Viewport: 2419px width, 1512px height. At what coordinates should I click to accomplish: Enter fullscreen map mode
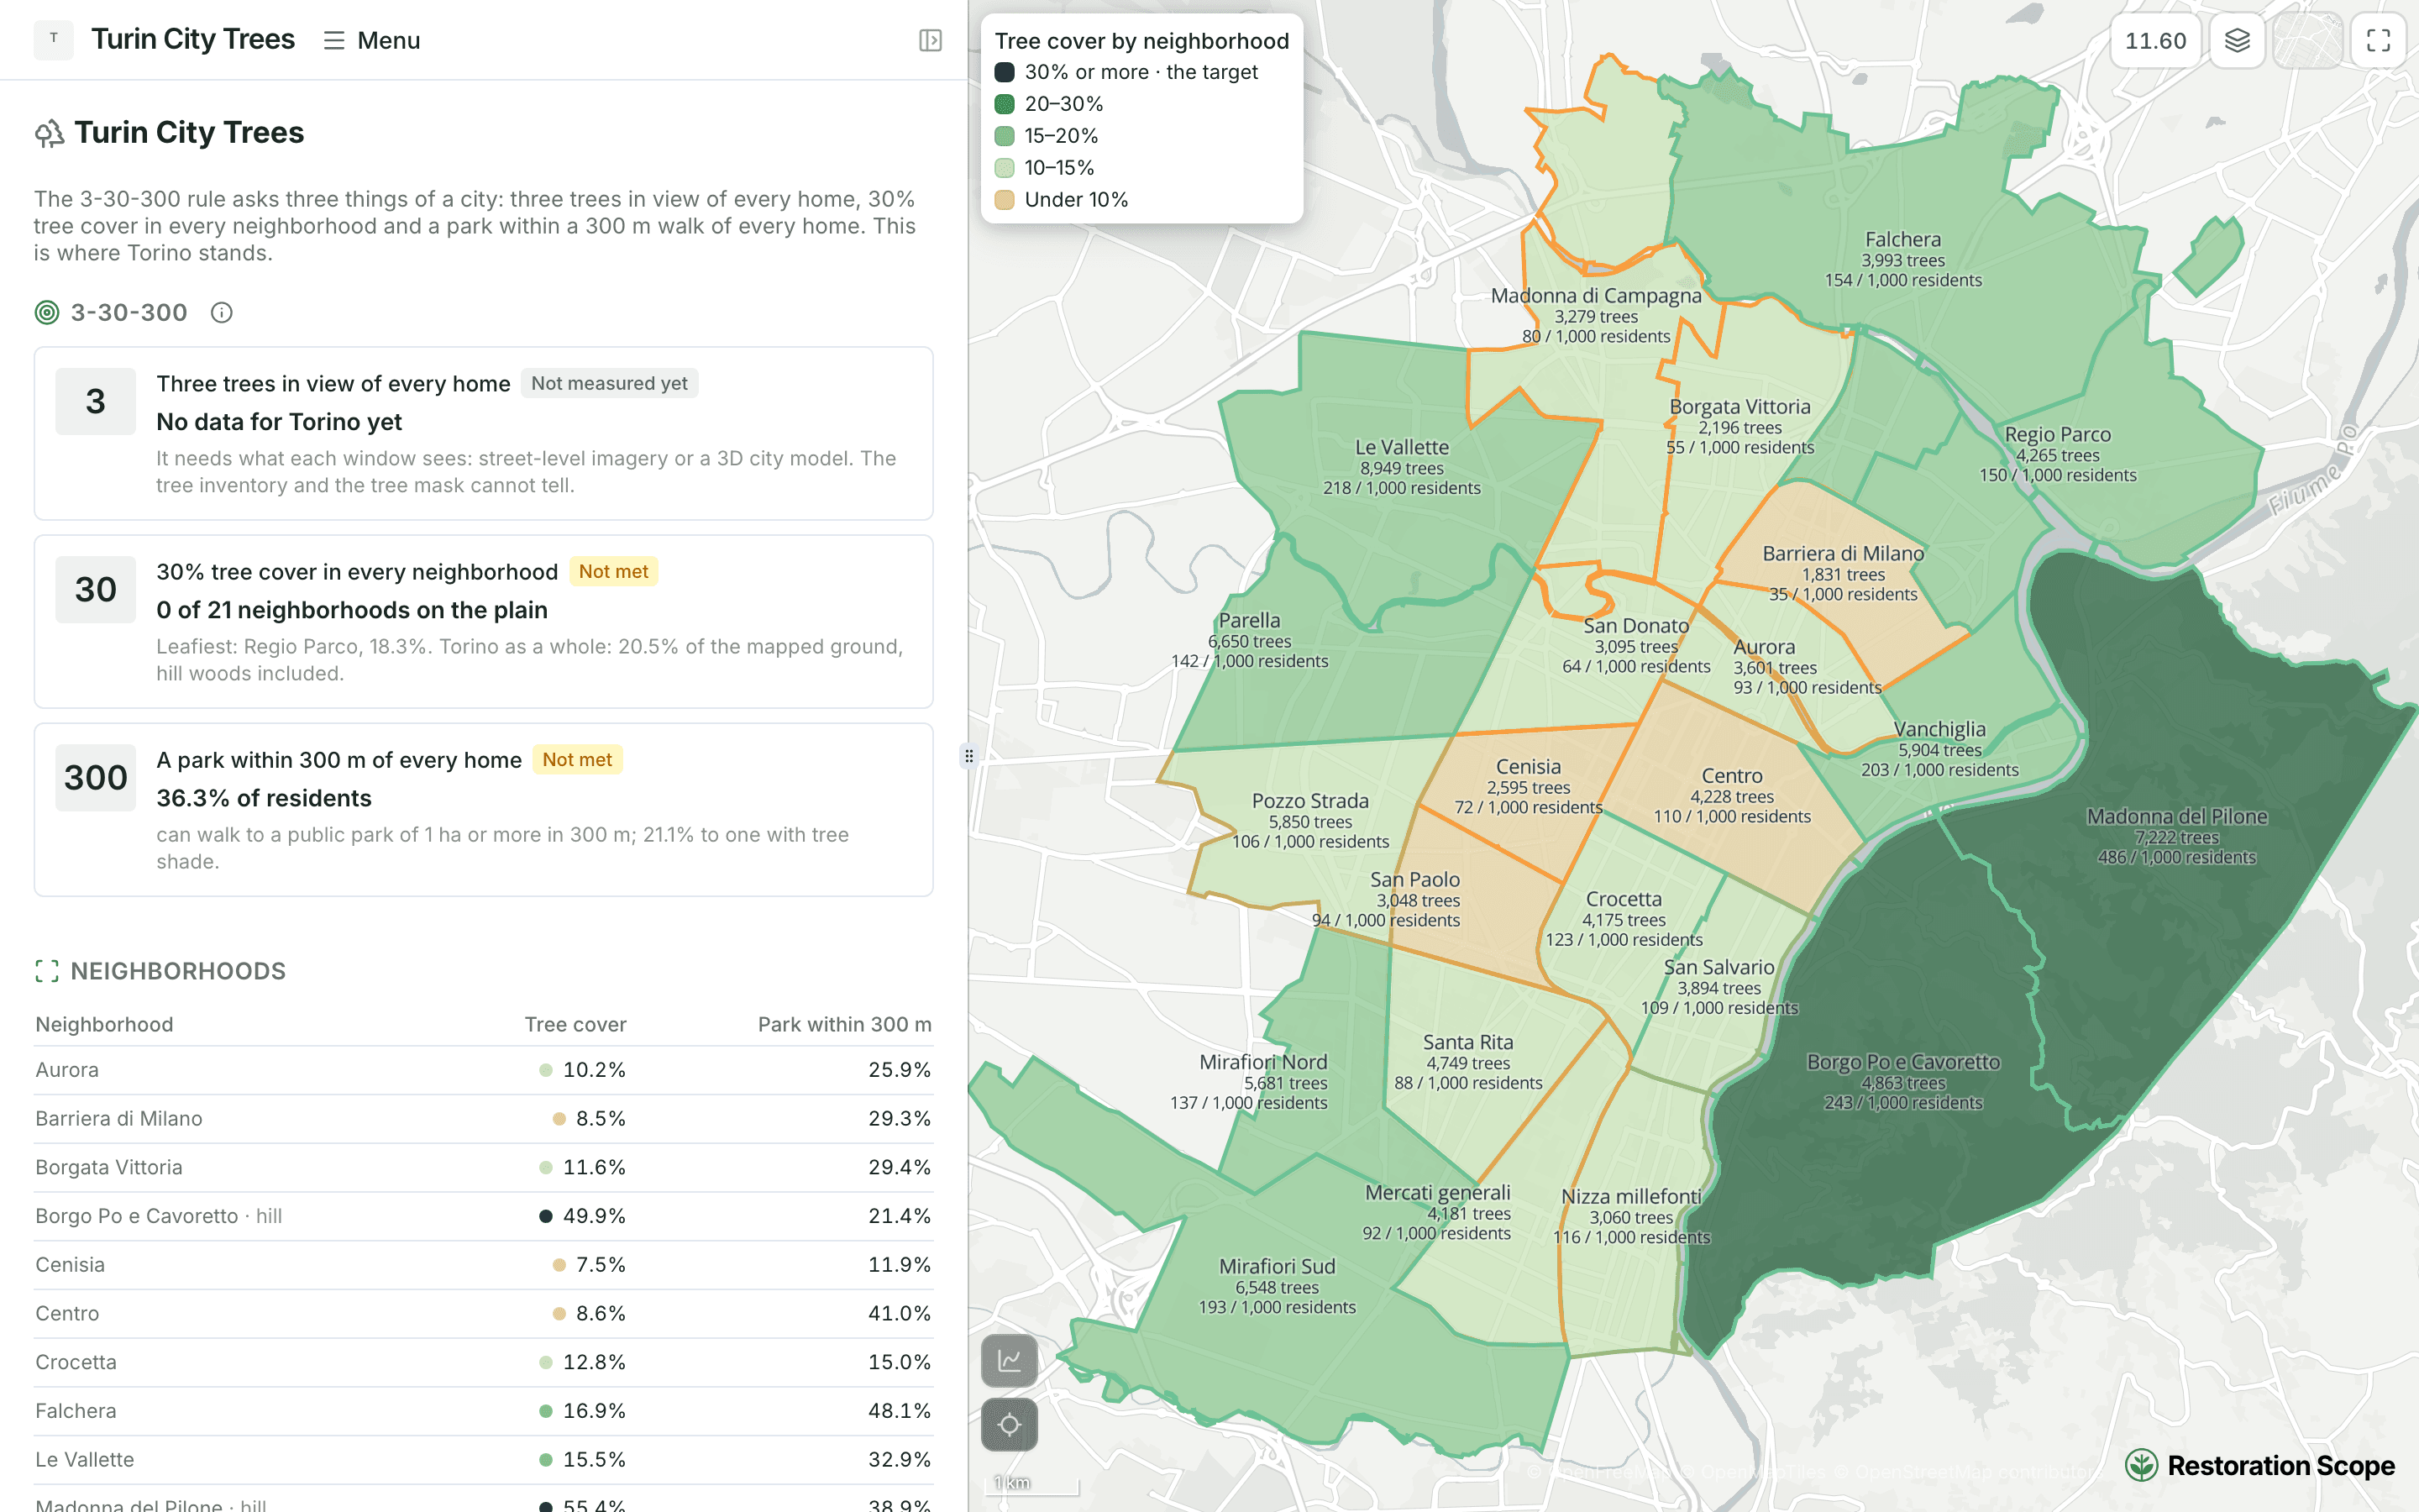tap(2378, 41)
